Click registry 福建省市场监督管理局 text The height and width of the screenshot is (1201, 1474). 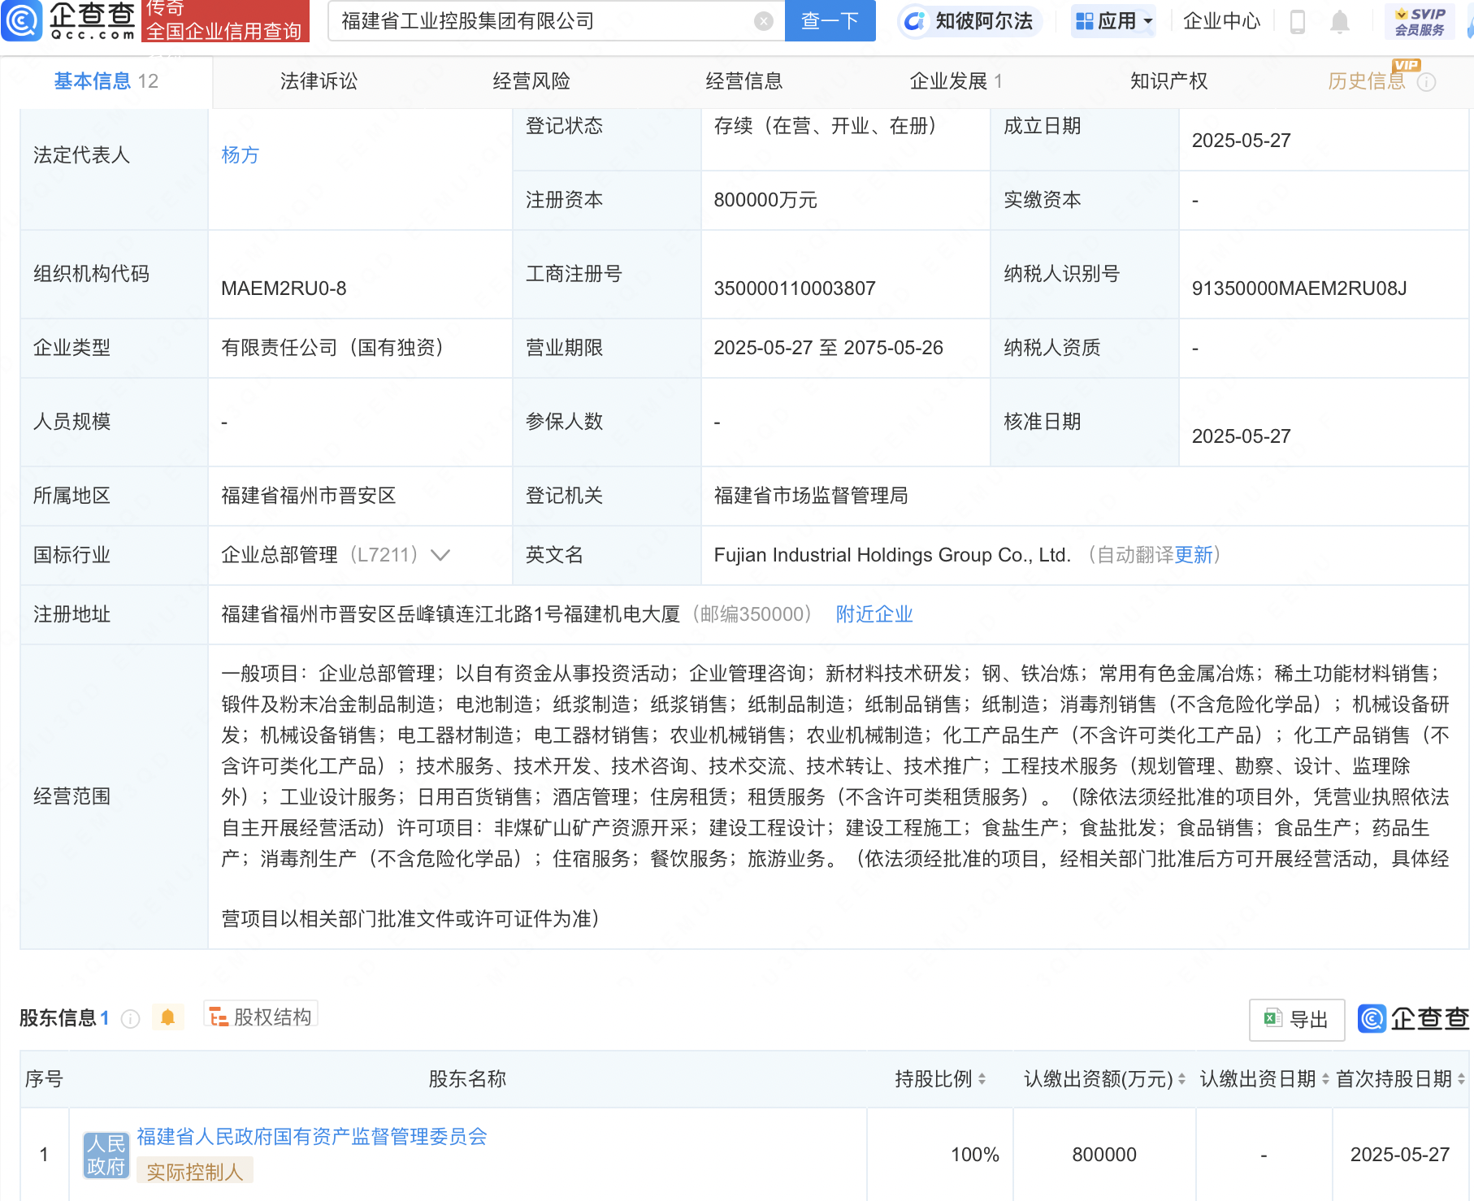(x=811, y=496)
